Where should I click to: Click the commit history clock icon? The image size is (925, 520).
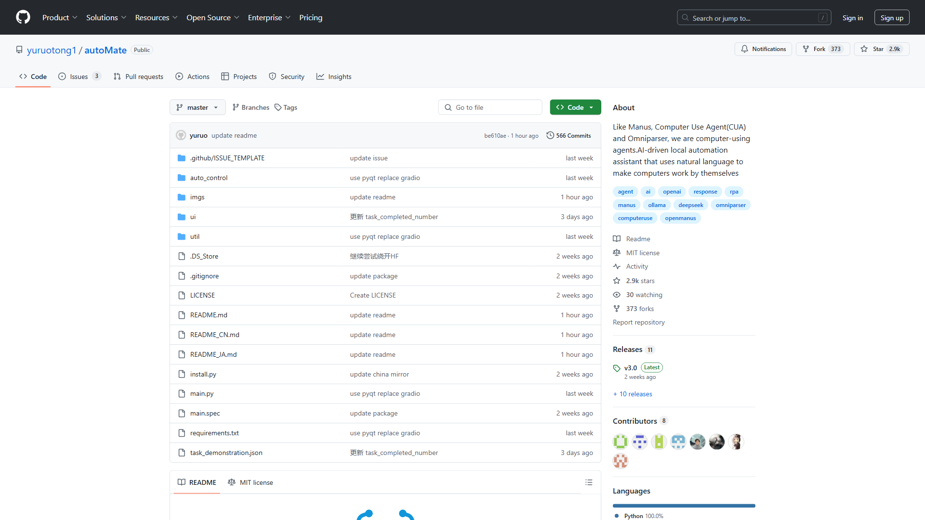pyautogui.click(x=550, y=135)
